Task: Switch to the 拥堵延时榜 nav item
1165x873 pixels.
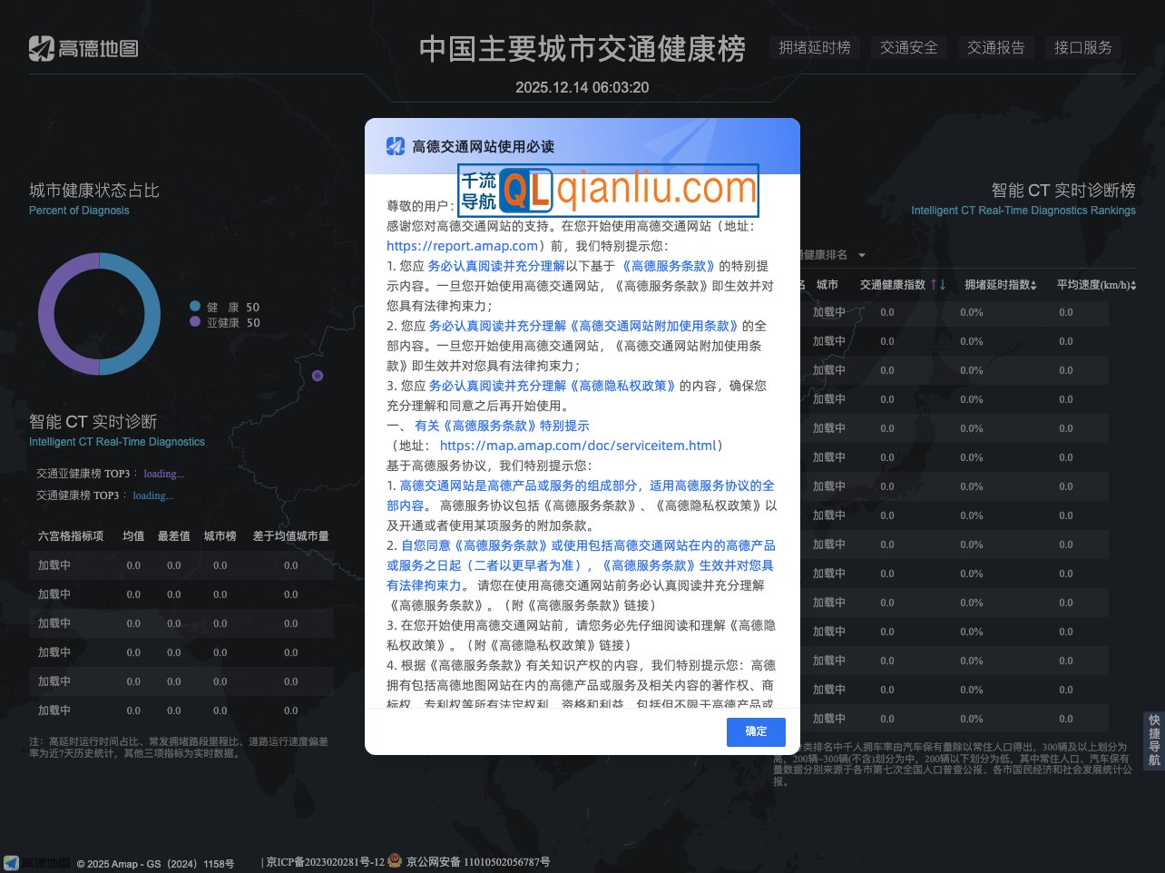Action: 814,47
